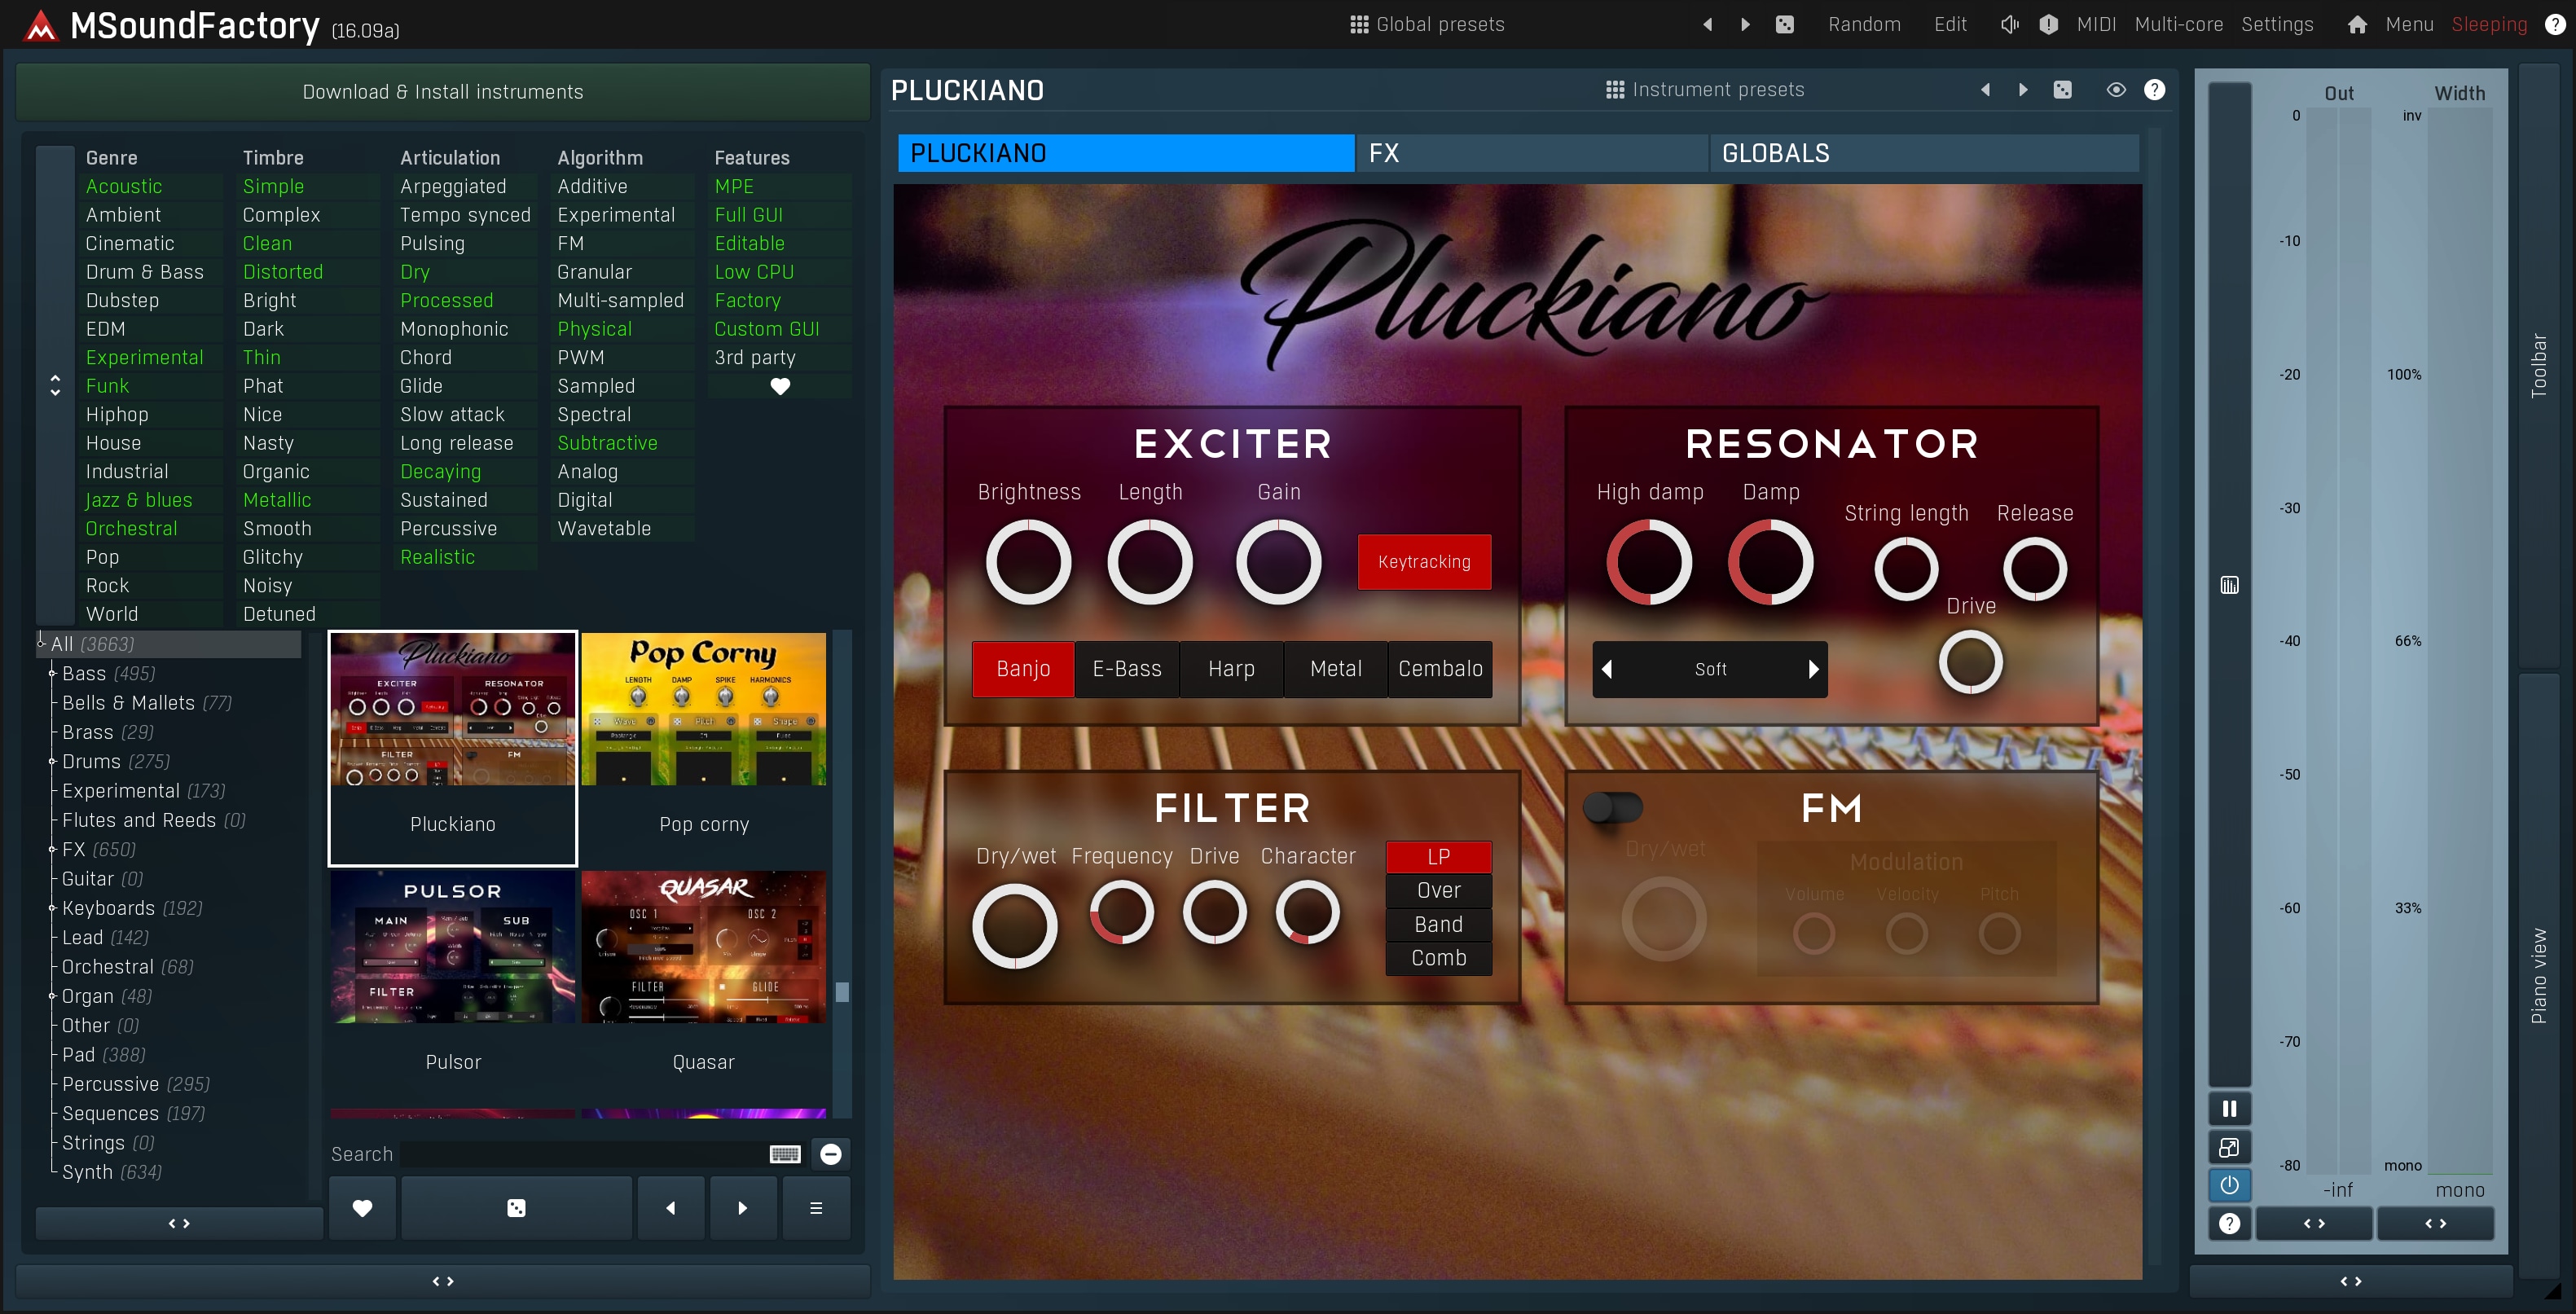Viewport: 2576px width, 1314px height.
Task: Go to next instrument preset arrow
Action: coord(2024,90)
